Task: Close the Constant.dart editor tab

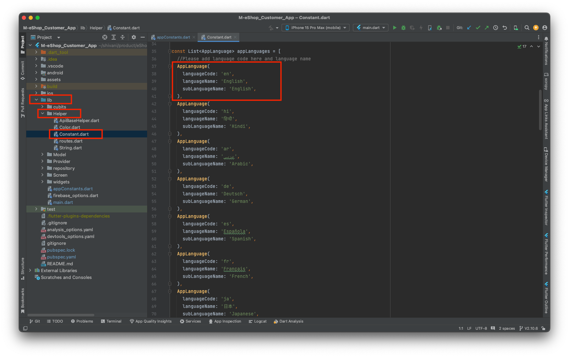Action: 235,37
